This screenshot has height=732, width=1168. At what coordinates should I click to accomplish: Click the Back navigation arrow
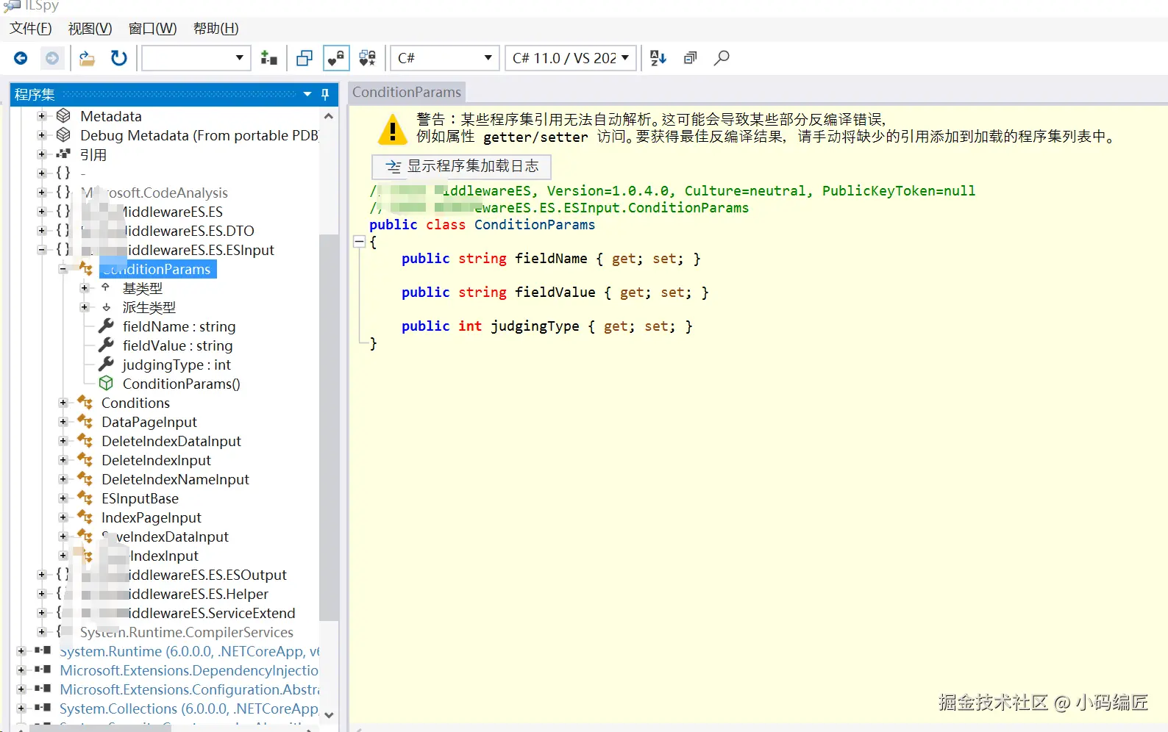point(21,58)
